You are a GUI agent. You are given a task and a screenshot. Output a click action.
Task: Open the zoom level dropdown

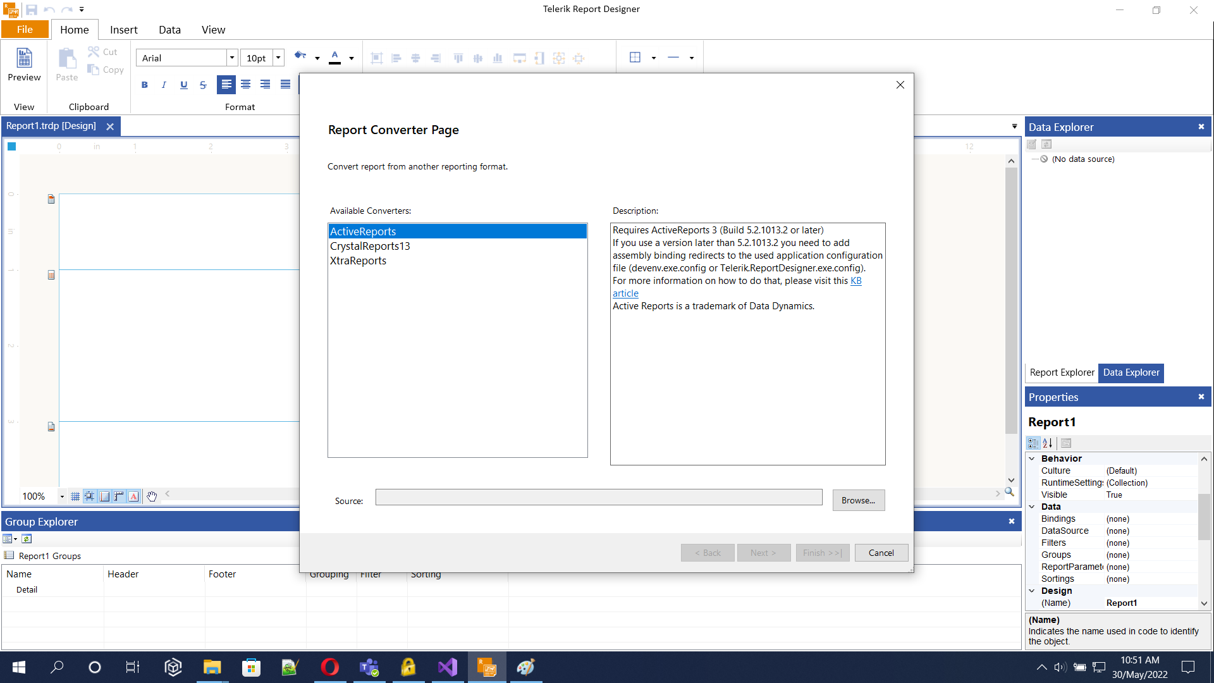tap(62, 496)
